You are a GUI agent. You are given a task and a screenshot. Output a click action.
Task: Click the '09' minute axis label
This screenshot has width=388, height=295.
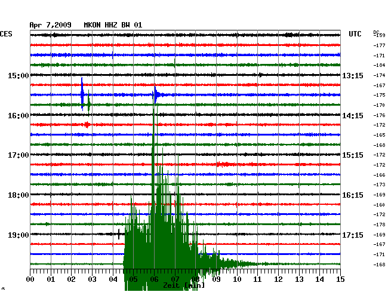(216, 279)
